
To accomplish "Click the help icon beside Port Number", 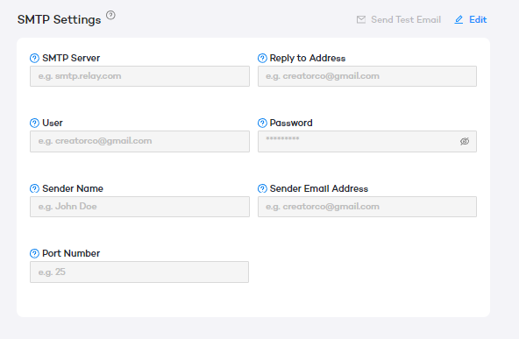I will pos(34,254).
